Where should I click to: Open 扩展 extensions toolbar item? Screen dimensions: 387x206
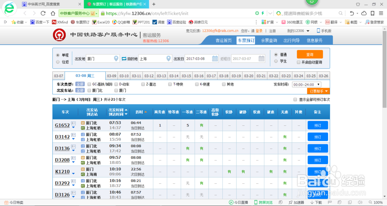pos(269,22)
